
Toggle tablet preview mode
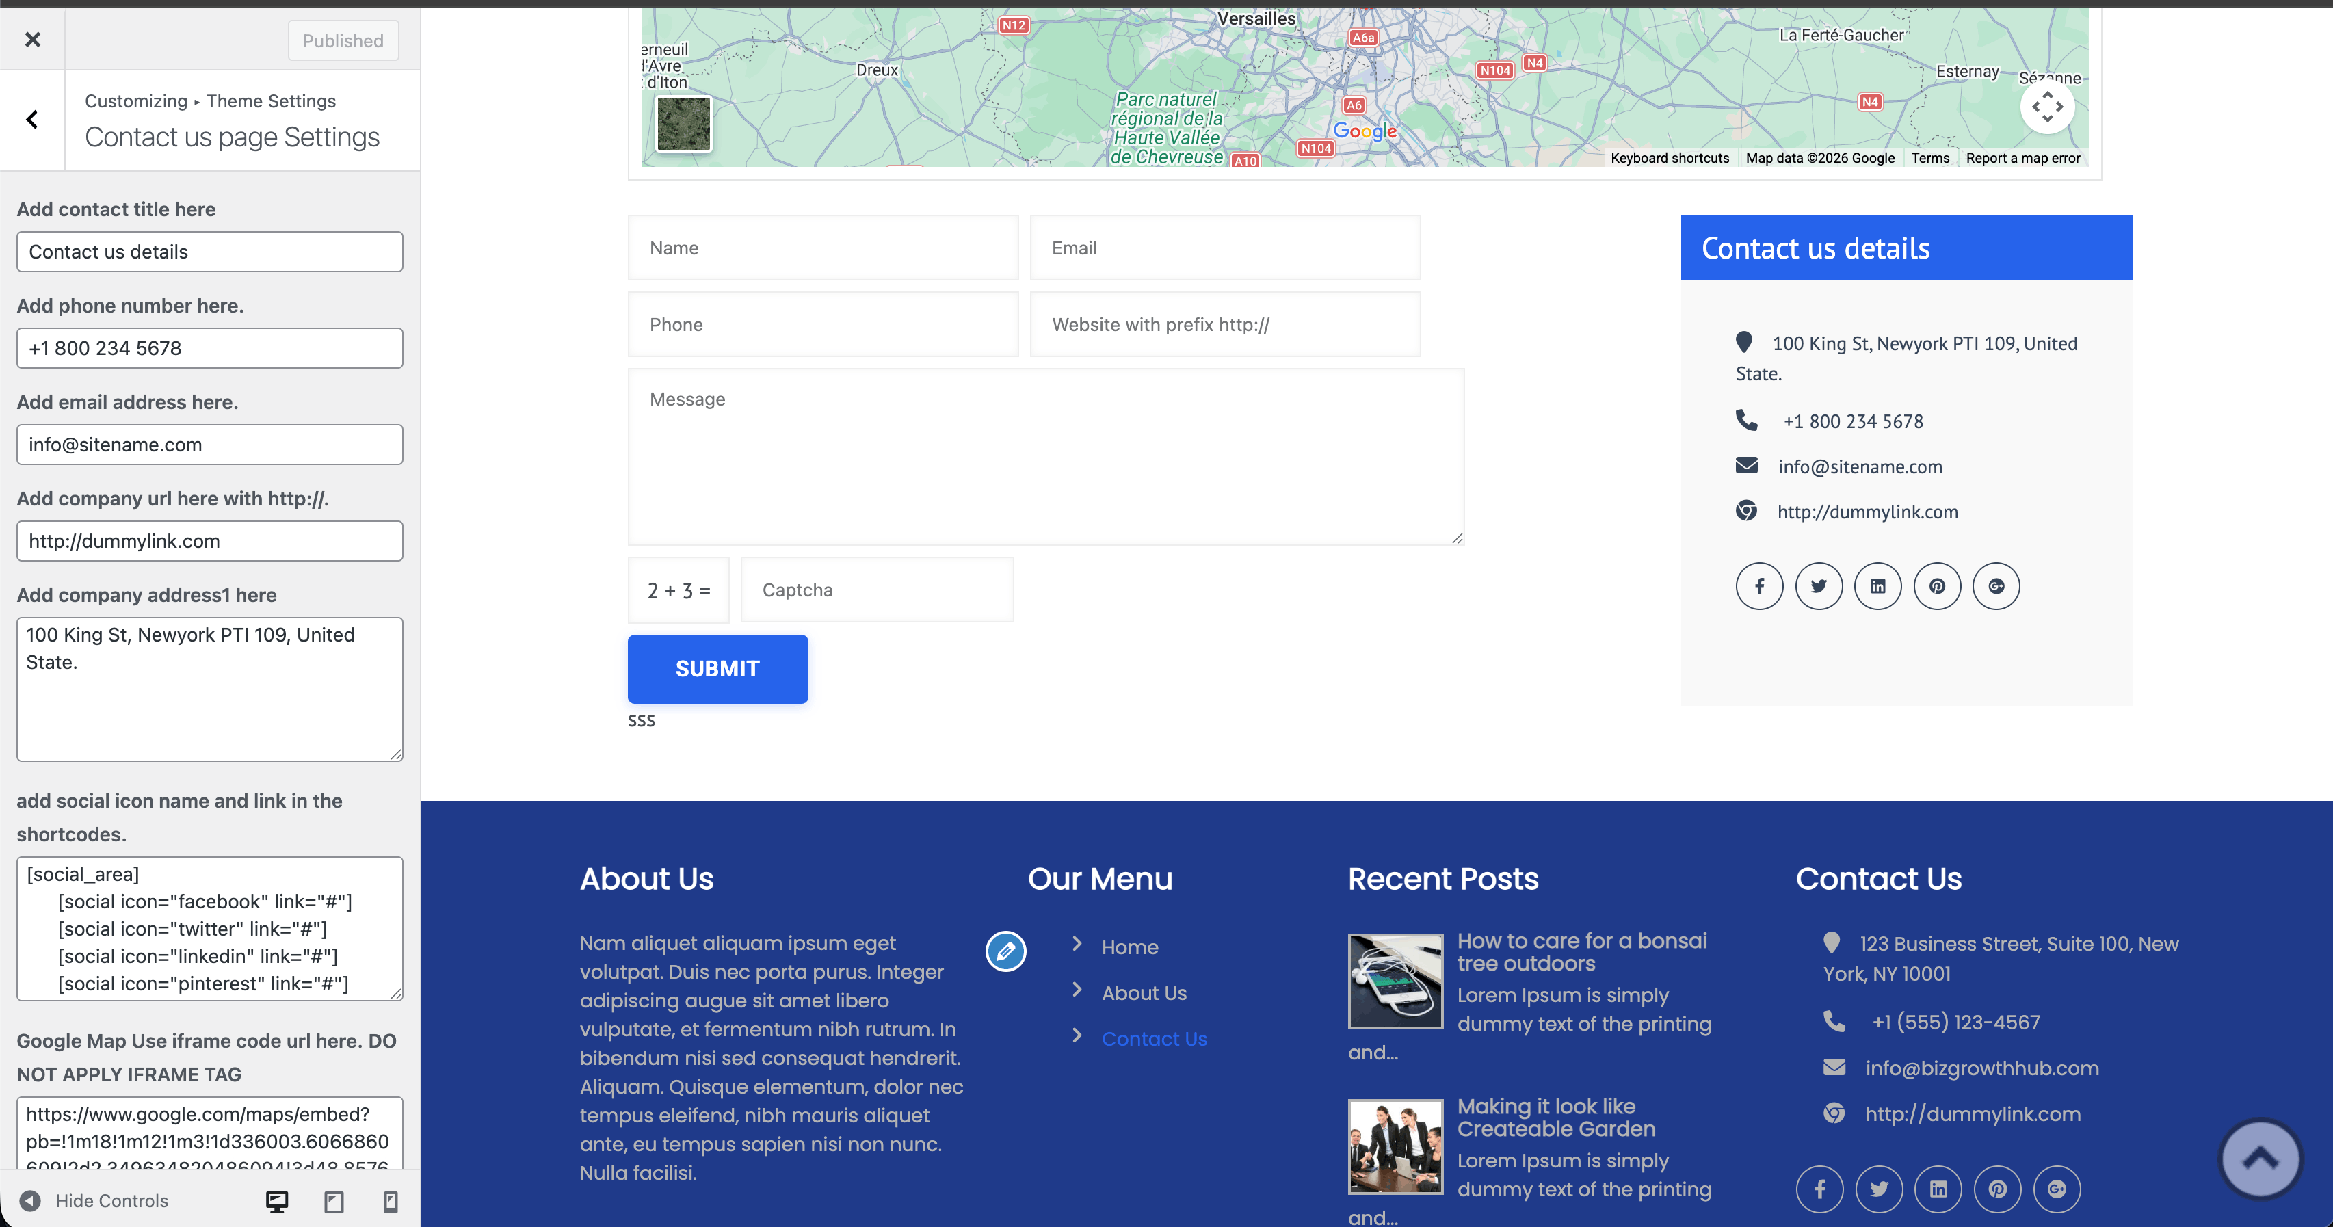coord(333,1201)
